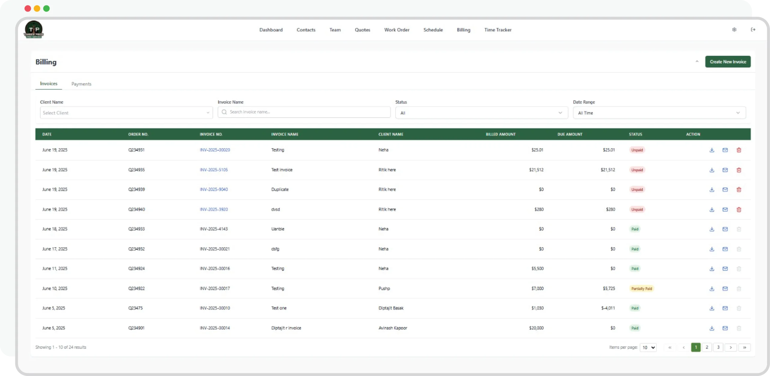This screenshot has width=770, height=376.
Task: Click the logout icon
Action: point(753,29)
